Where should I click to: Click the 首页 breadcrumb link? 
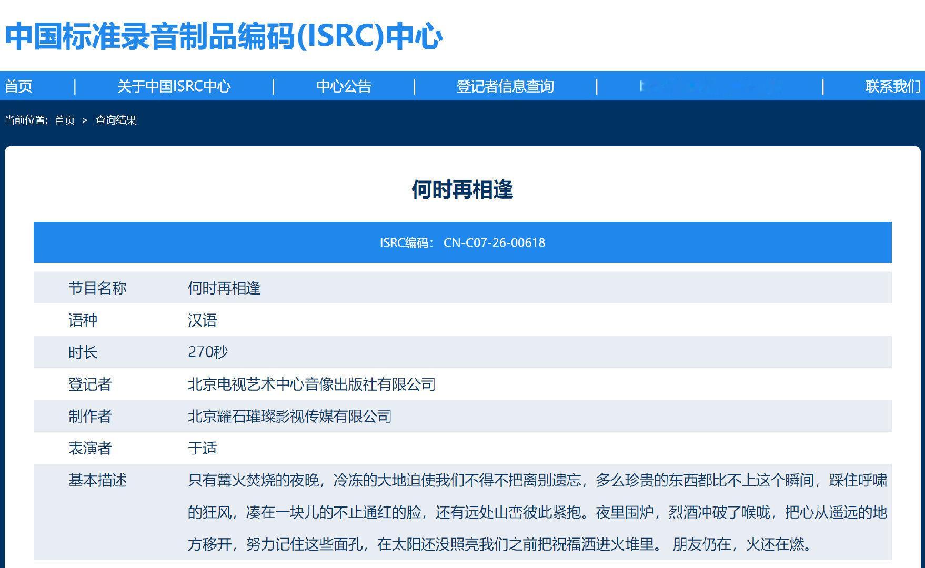(65, 120)
